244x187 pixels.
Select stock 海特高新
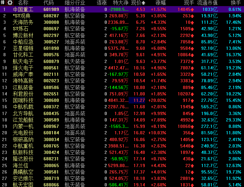(x=23, y=81)
